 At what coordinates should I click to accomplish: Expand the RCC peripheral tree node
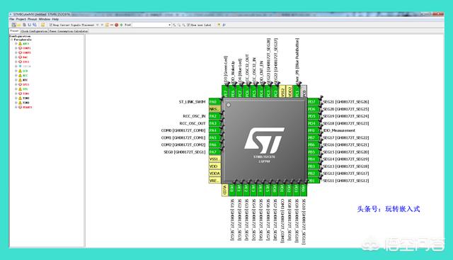click(x=16, y=76)
